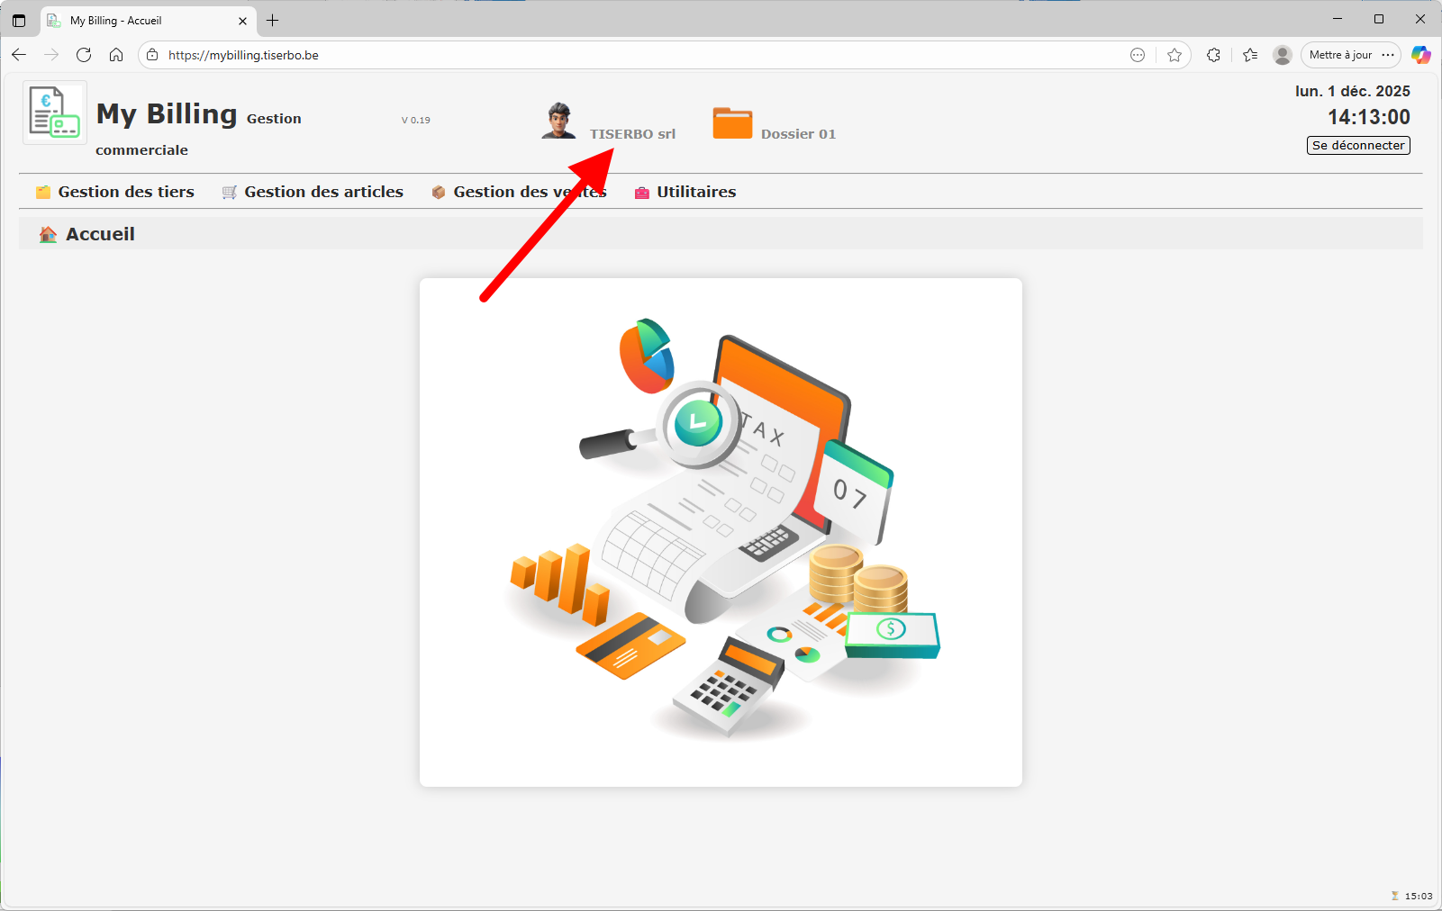This screenshot has height=911, width=1442.
Task: Open the favorites list icon
Action: [x=1250, y=55]
